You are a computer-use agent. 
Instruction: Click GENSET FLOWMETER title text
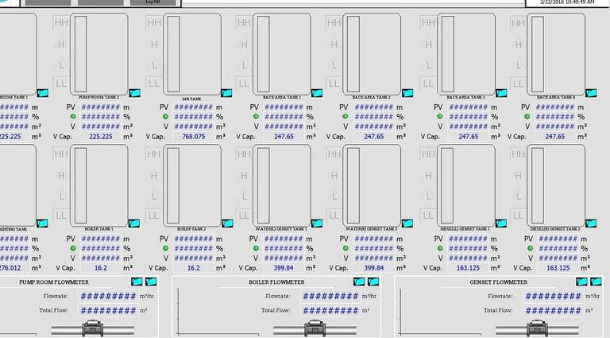(499, 282)
